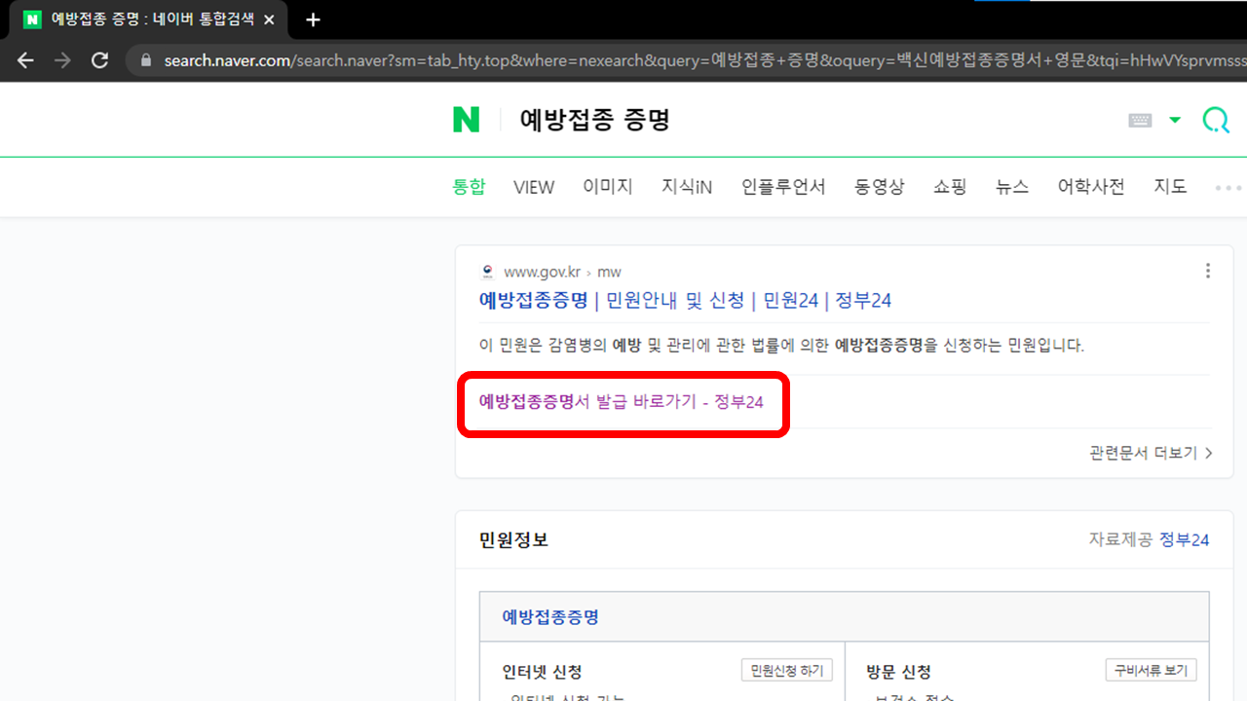Click the search query field 예방접종 증명
Screen dimensions: 1247x701
(x=595, y=120)
